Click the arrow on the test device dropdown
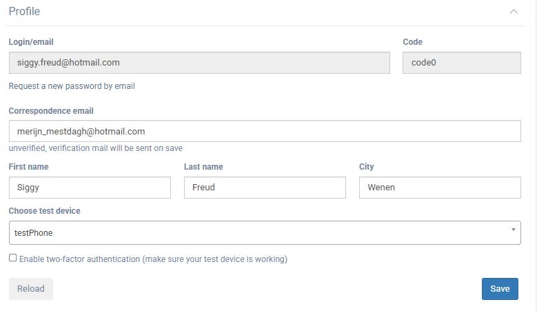 pos(513,230)
